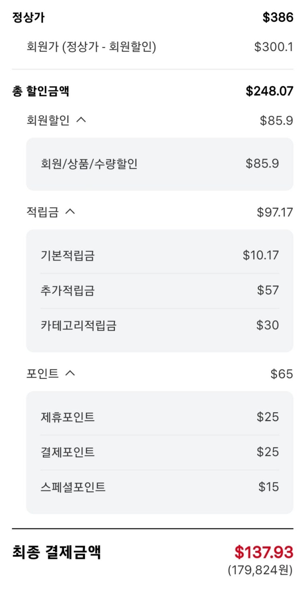
Task: Click the $65 포인트 total
Action: tap(282, 374)
